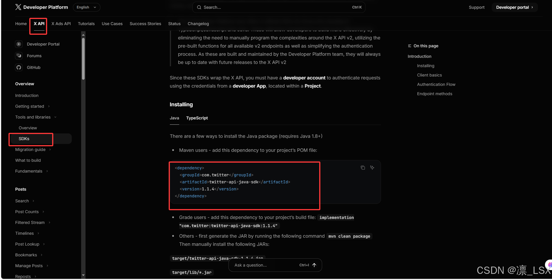
Task: Expand the Filtered Stream section
Action: tap(49, 222)
